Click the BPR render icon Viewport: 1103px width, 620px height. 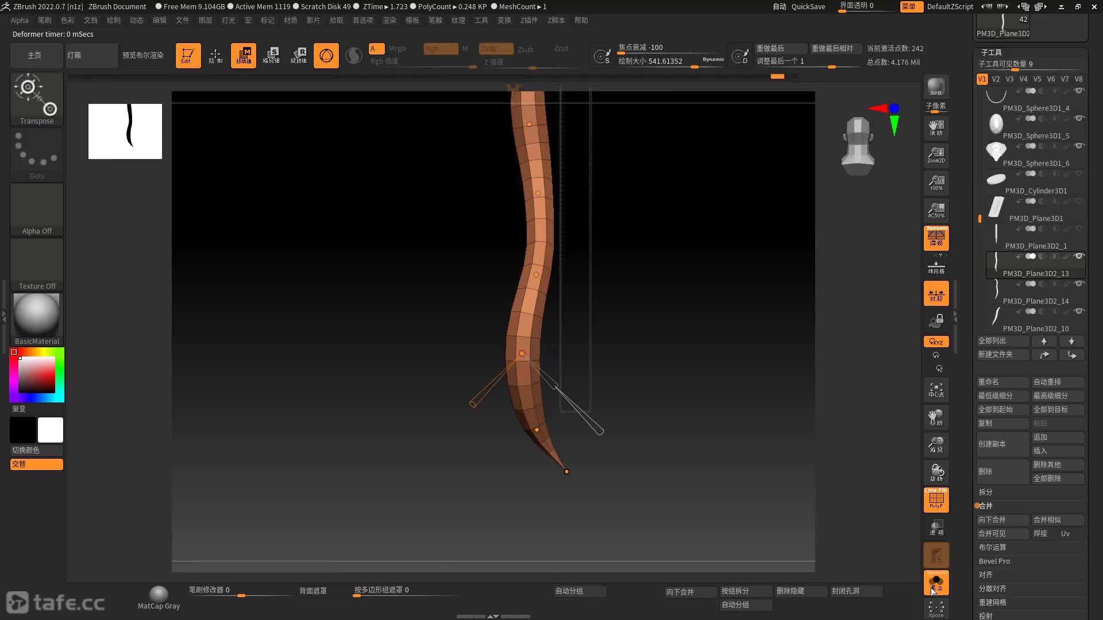[936, 87]
